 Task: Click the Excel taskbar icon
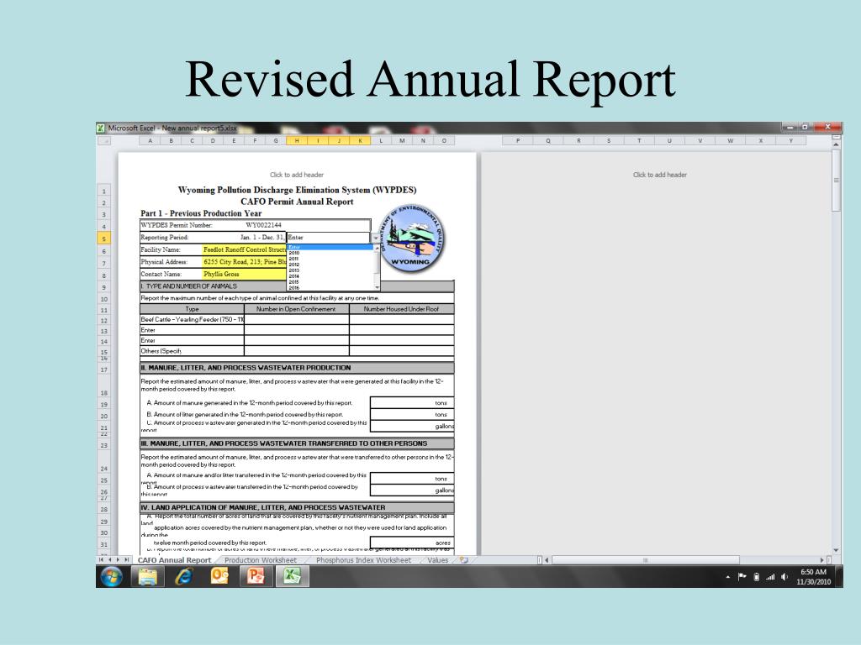coord(292,576)
